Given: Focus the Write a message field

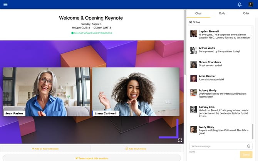Looking at the screenshot, I should tap(218, 146).
